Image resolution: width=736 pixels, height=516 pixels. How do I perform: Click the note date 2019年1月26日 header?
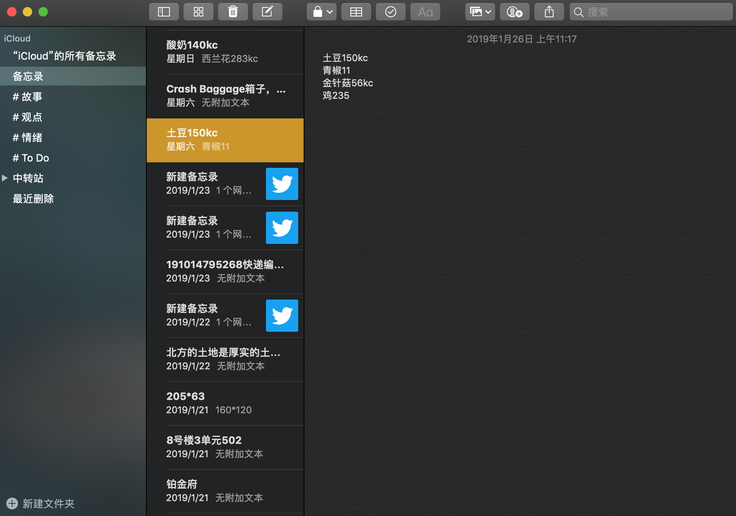point(522,39)
